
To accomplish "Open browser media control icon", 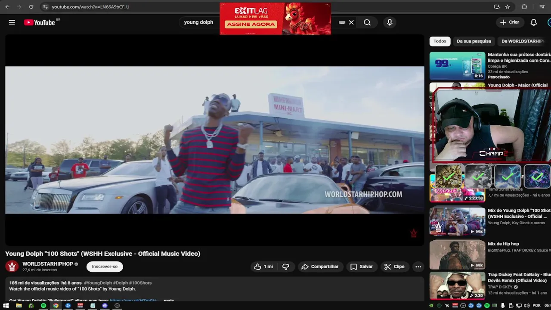I will point(542,7).
